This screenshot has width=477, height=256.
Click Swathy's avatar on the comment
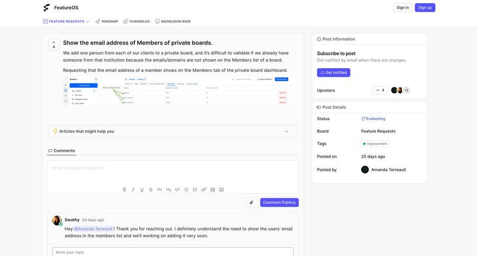pyautogui.click(x=57, y=221)
